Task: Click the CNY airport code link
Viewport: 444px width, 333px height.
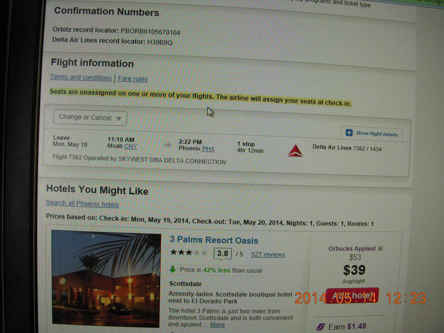Action: click(x=130, y=146)
